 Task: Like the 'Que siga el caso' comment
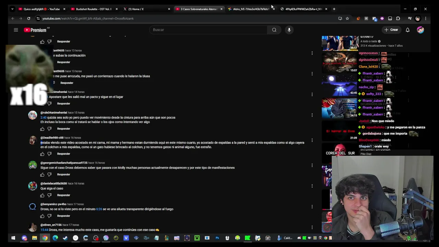(42, 195)
